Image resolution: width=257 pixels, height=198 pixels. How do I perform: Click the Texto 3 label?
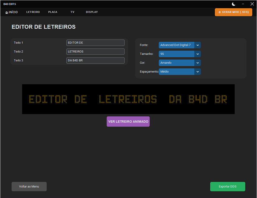tap(18, 60)
